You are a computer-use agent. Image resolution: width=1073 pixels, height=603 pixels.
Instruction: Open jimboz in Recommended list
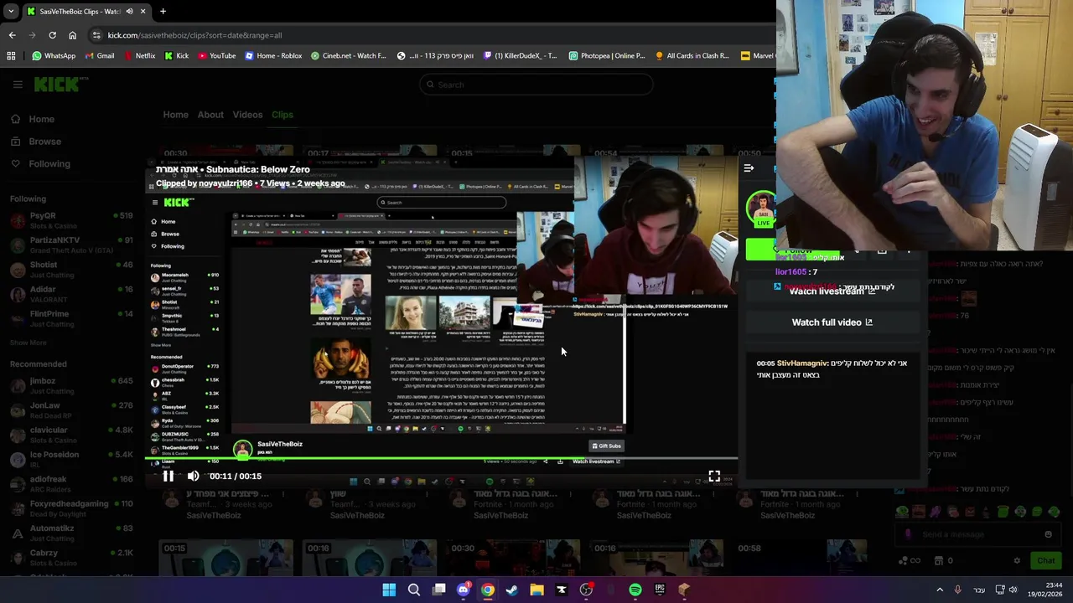point(71,385)
